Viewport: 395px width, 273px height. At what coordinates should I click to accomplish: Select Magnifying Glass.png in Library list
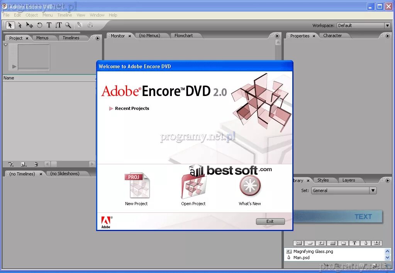(313, 251)
